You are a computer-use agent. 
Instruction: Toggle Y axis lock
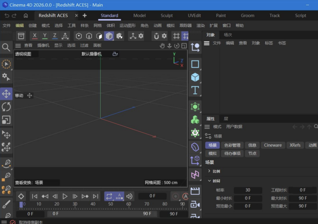45,36
